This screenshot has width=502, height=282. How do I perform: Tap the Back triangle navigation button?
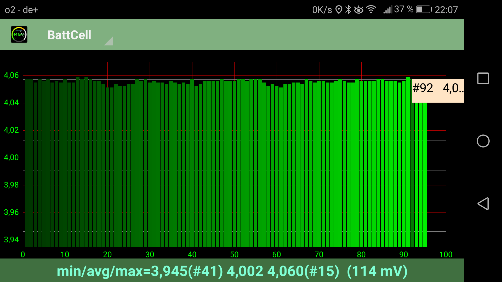click(x=483, y=204)
